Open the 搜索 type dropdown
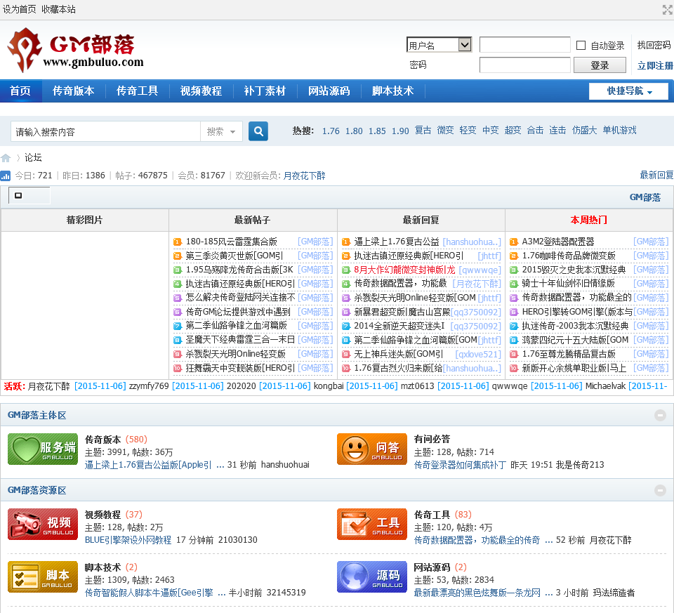This screenshot has height=613, width=674. [x=221, y=131]
